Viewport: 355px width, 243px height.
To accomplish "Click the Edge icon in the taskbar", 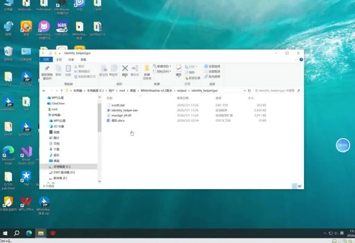I will click(x=29, y=233).
